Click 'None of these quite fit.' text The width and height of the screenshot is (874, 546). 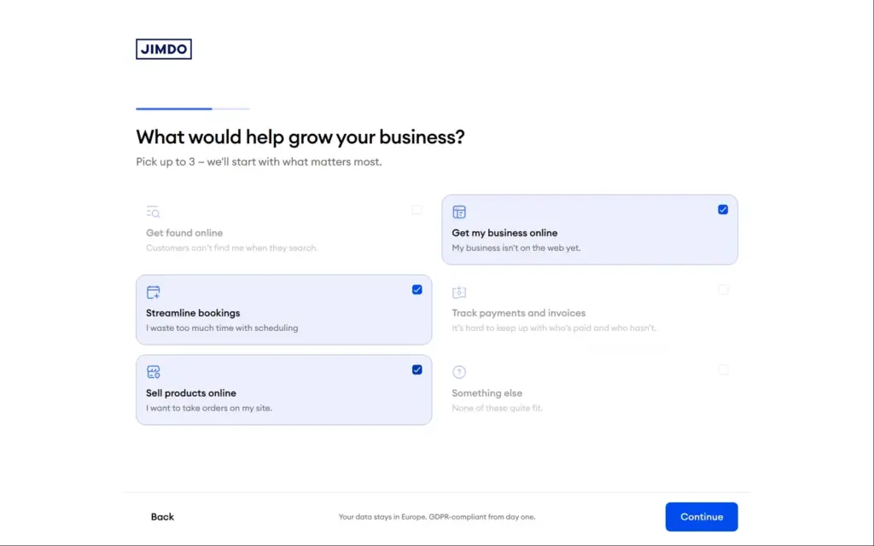tap(498, 409)
